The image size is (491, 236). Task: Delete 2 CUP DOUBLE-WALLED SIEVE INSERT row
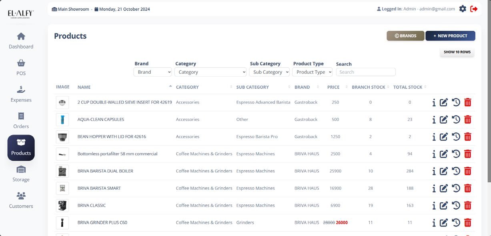pyautogui.click(x=467, y=102)
